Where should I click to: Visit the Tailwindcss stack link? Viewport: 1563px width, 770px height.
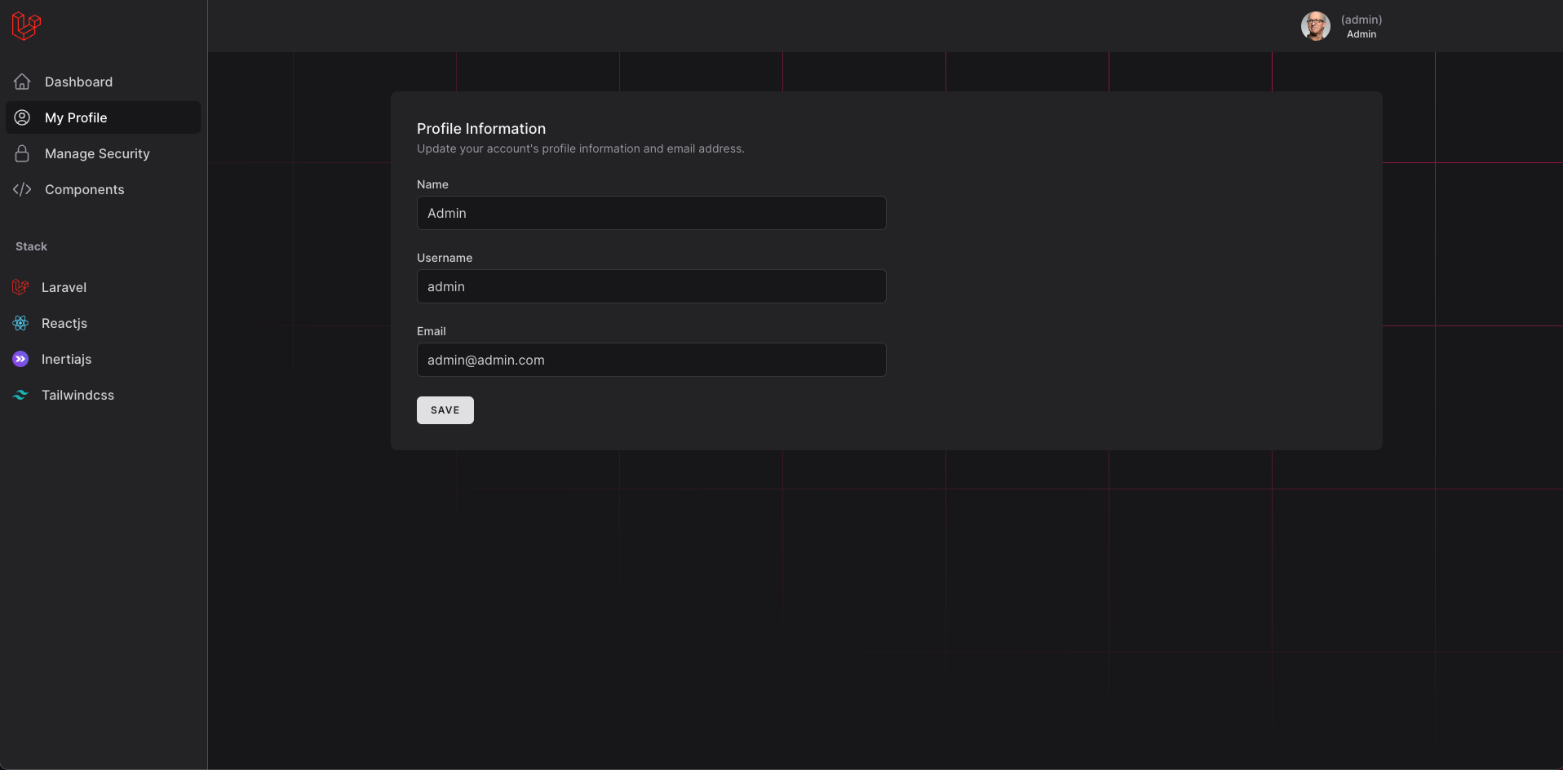(77, 395)
